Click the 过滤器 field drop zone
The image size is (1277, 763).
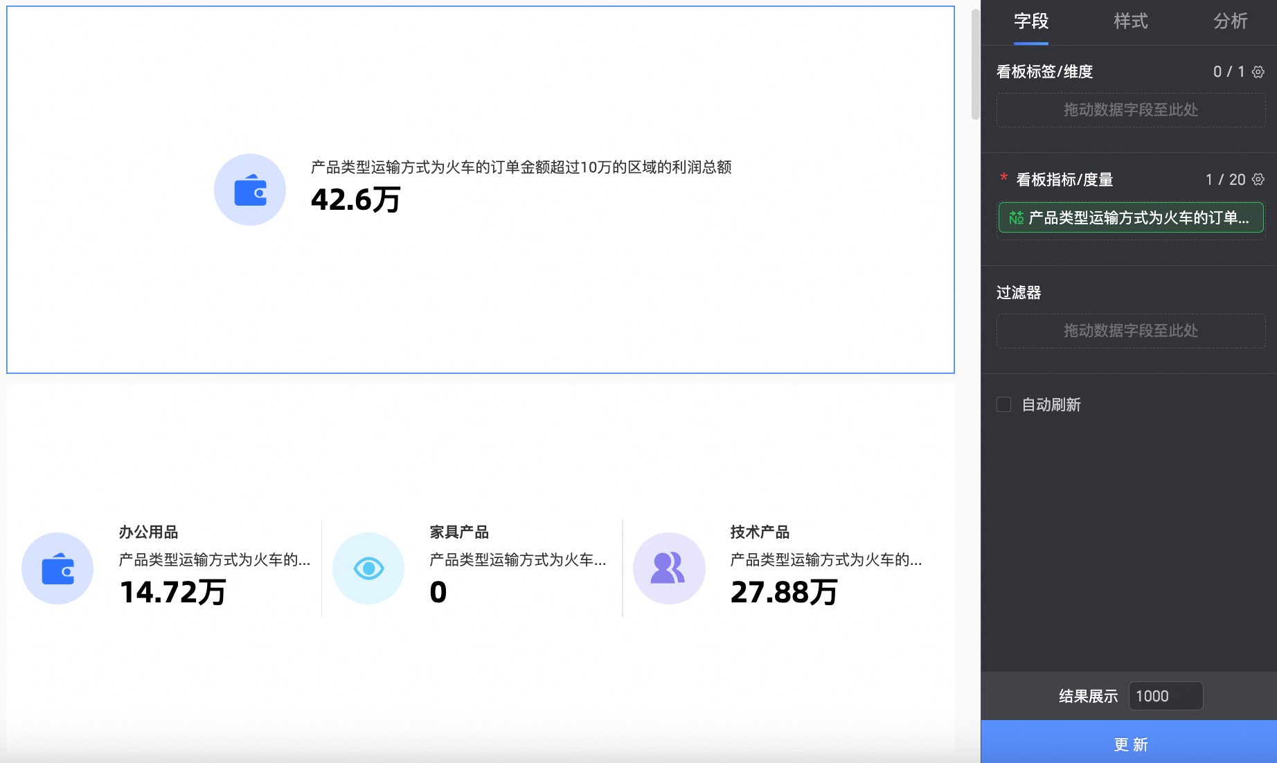pyautogui.click(x=1131, y=331)
